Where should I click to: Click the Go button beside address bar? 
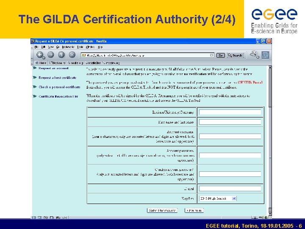[221, 55]
